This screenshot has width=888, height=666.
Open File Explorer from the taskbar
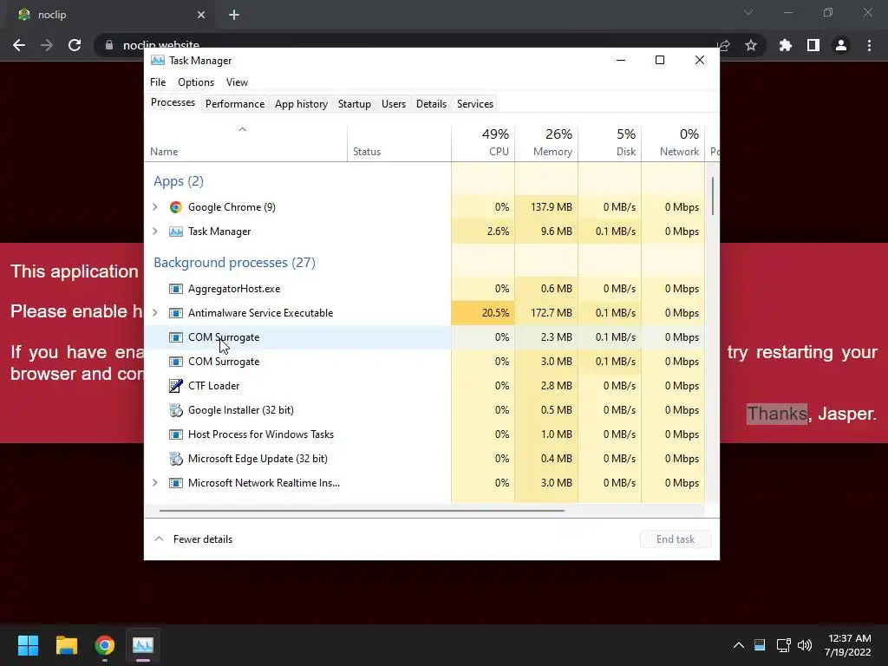click(66, 645)
